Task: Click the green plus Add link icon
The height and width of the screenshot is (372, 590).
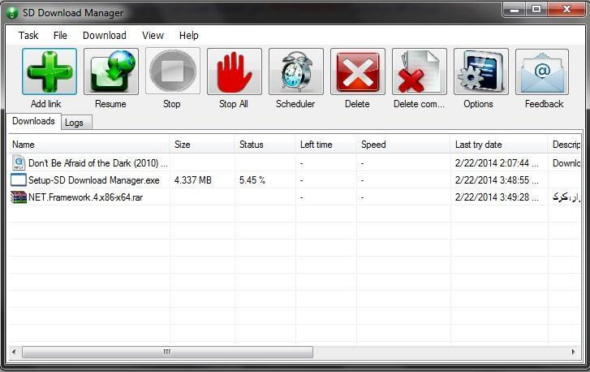Action: point(50,71)
